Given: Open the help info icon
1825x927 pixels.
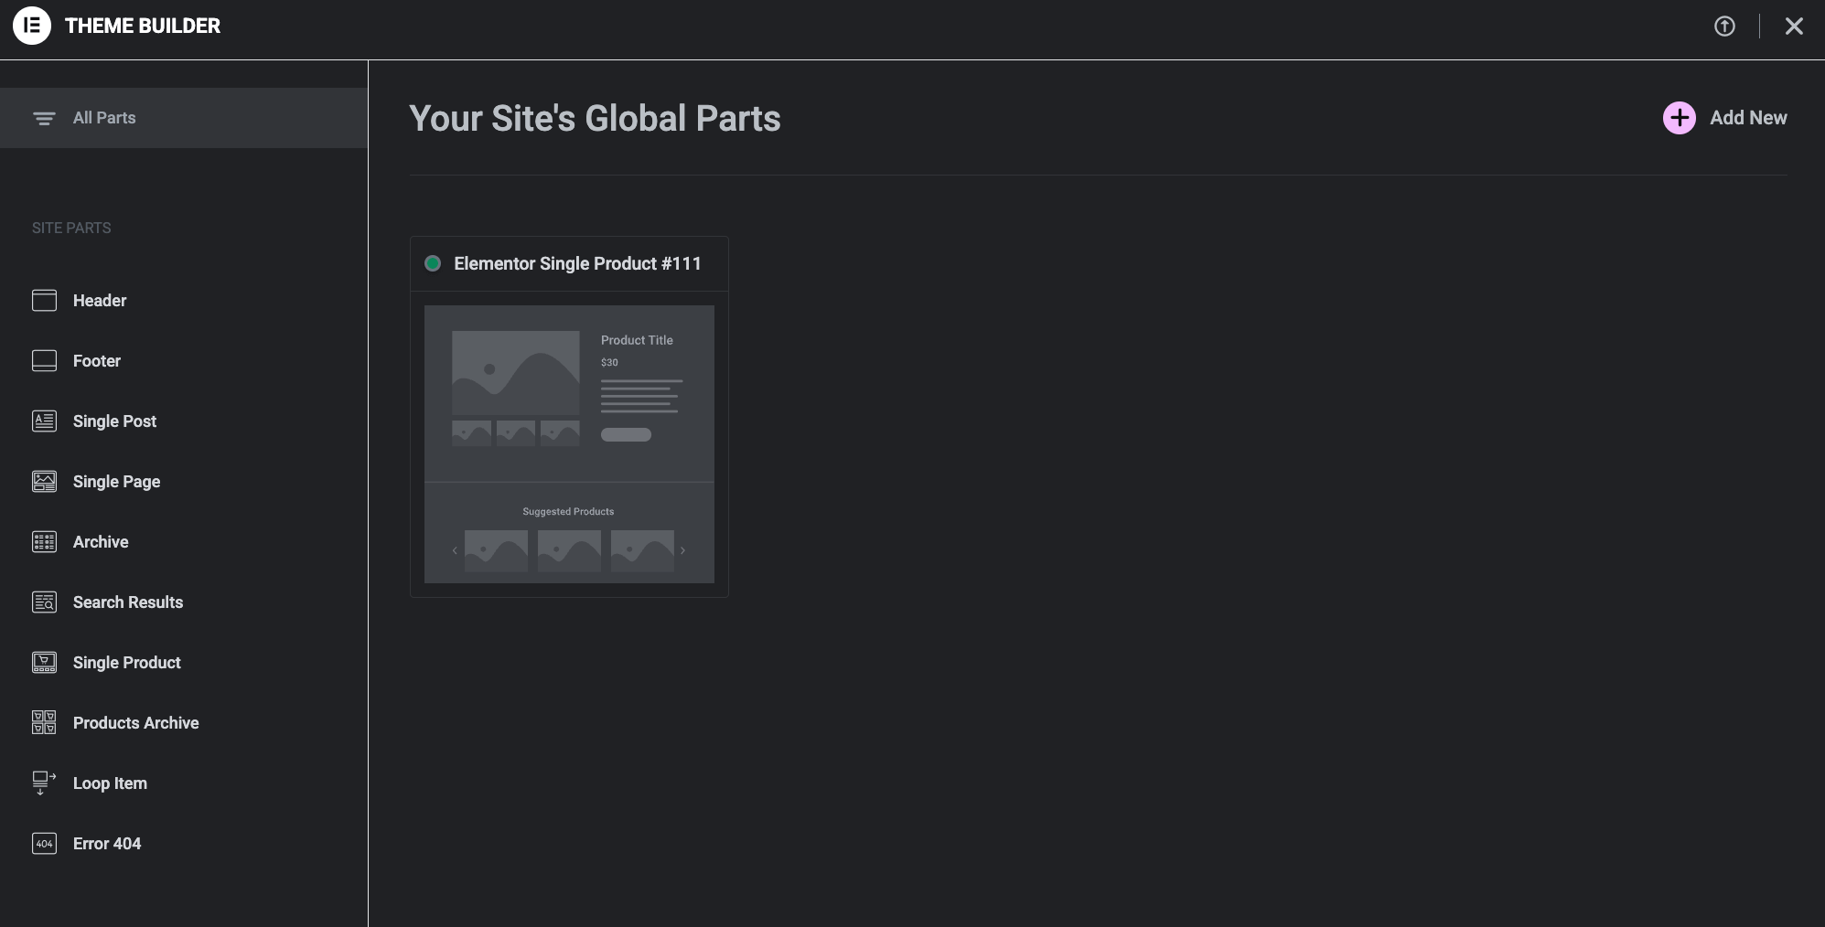Looking at the screenshot, I should point(1723,26).
